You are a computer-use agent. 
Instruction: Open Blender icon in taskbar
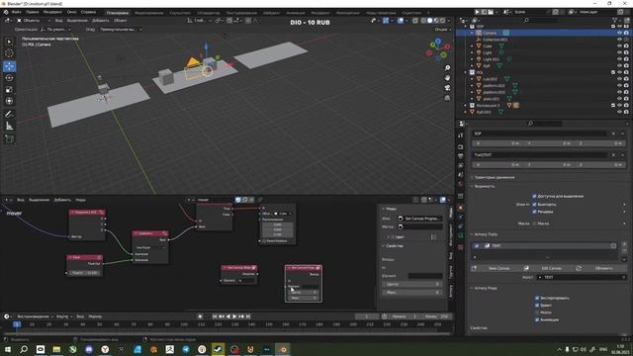(283, 349)
